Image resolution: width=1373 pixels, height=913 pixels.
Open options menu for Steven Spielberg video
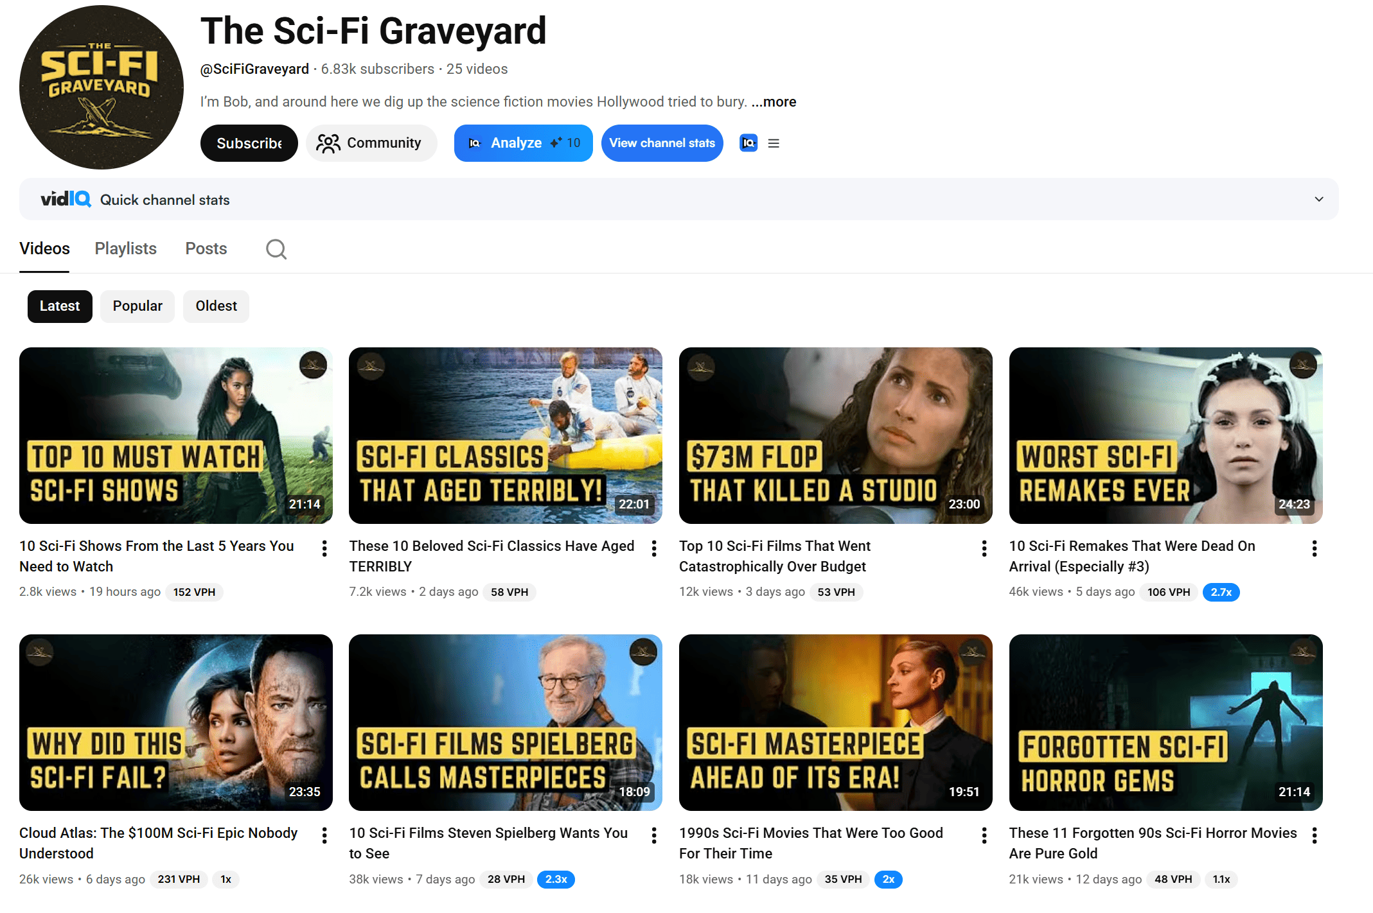click(x=654, y=835)
